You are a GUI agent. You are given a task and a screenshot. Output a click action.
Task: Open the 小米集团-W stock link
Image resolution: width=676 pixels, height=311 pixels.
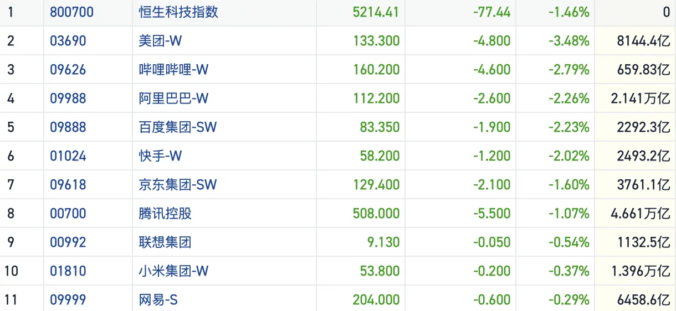(173, 271)
